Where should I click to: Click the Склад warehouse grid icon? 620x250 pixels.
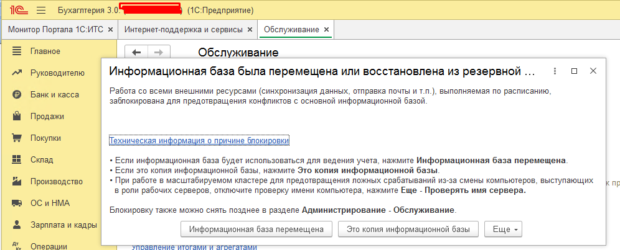[17, 159]
